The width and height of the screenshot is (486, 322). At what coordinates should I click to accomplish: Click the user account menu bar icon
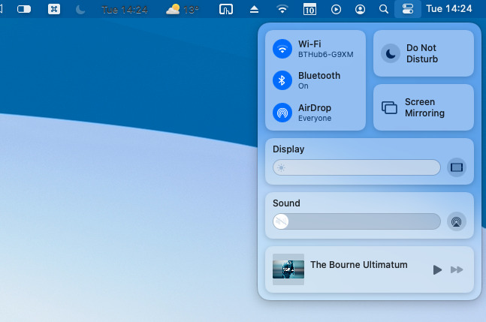coord(361,10)
